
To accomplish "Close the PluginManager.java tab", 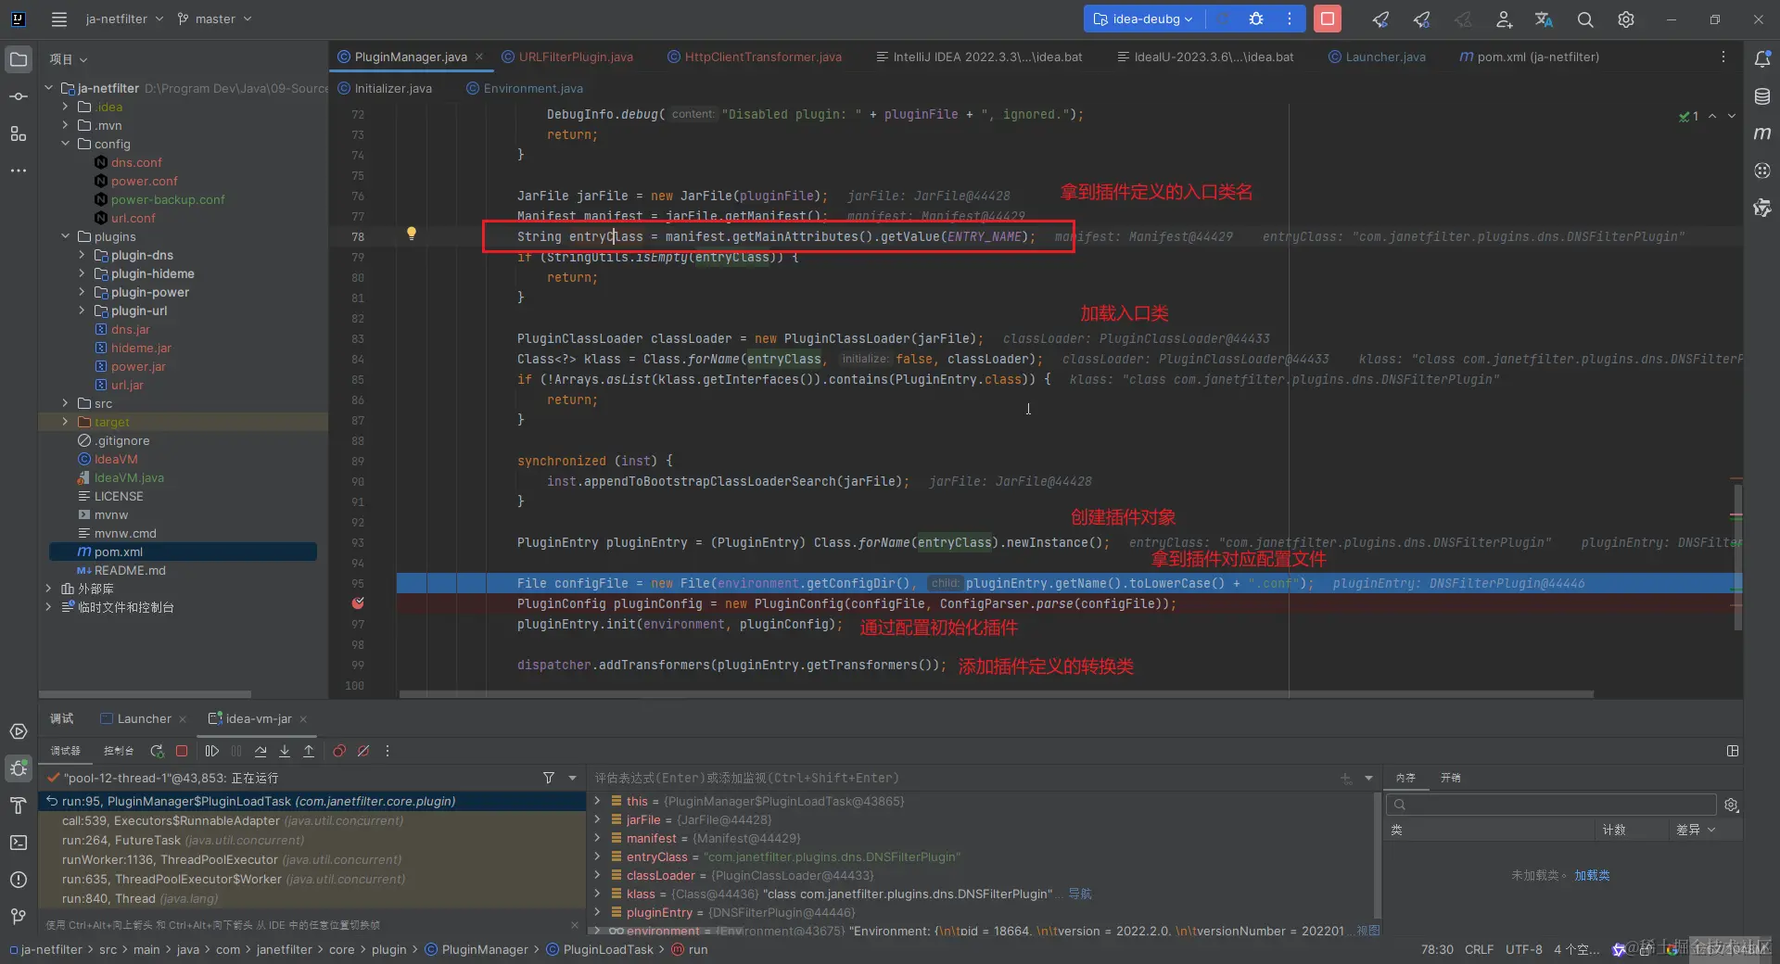I will [479, 57].
